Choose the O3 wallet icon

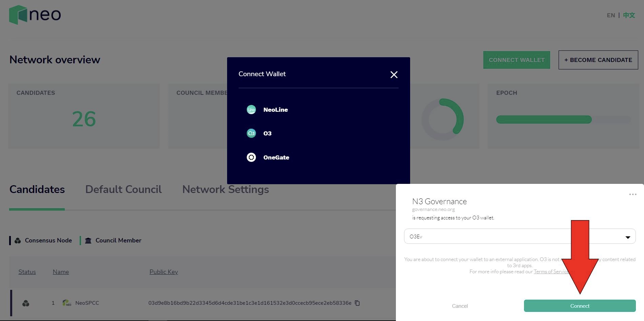click(251, 133)
